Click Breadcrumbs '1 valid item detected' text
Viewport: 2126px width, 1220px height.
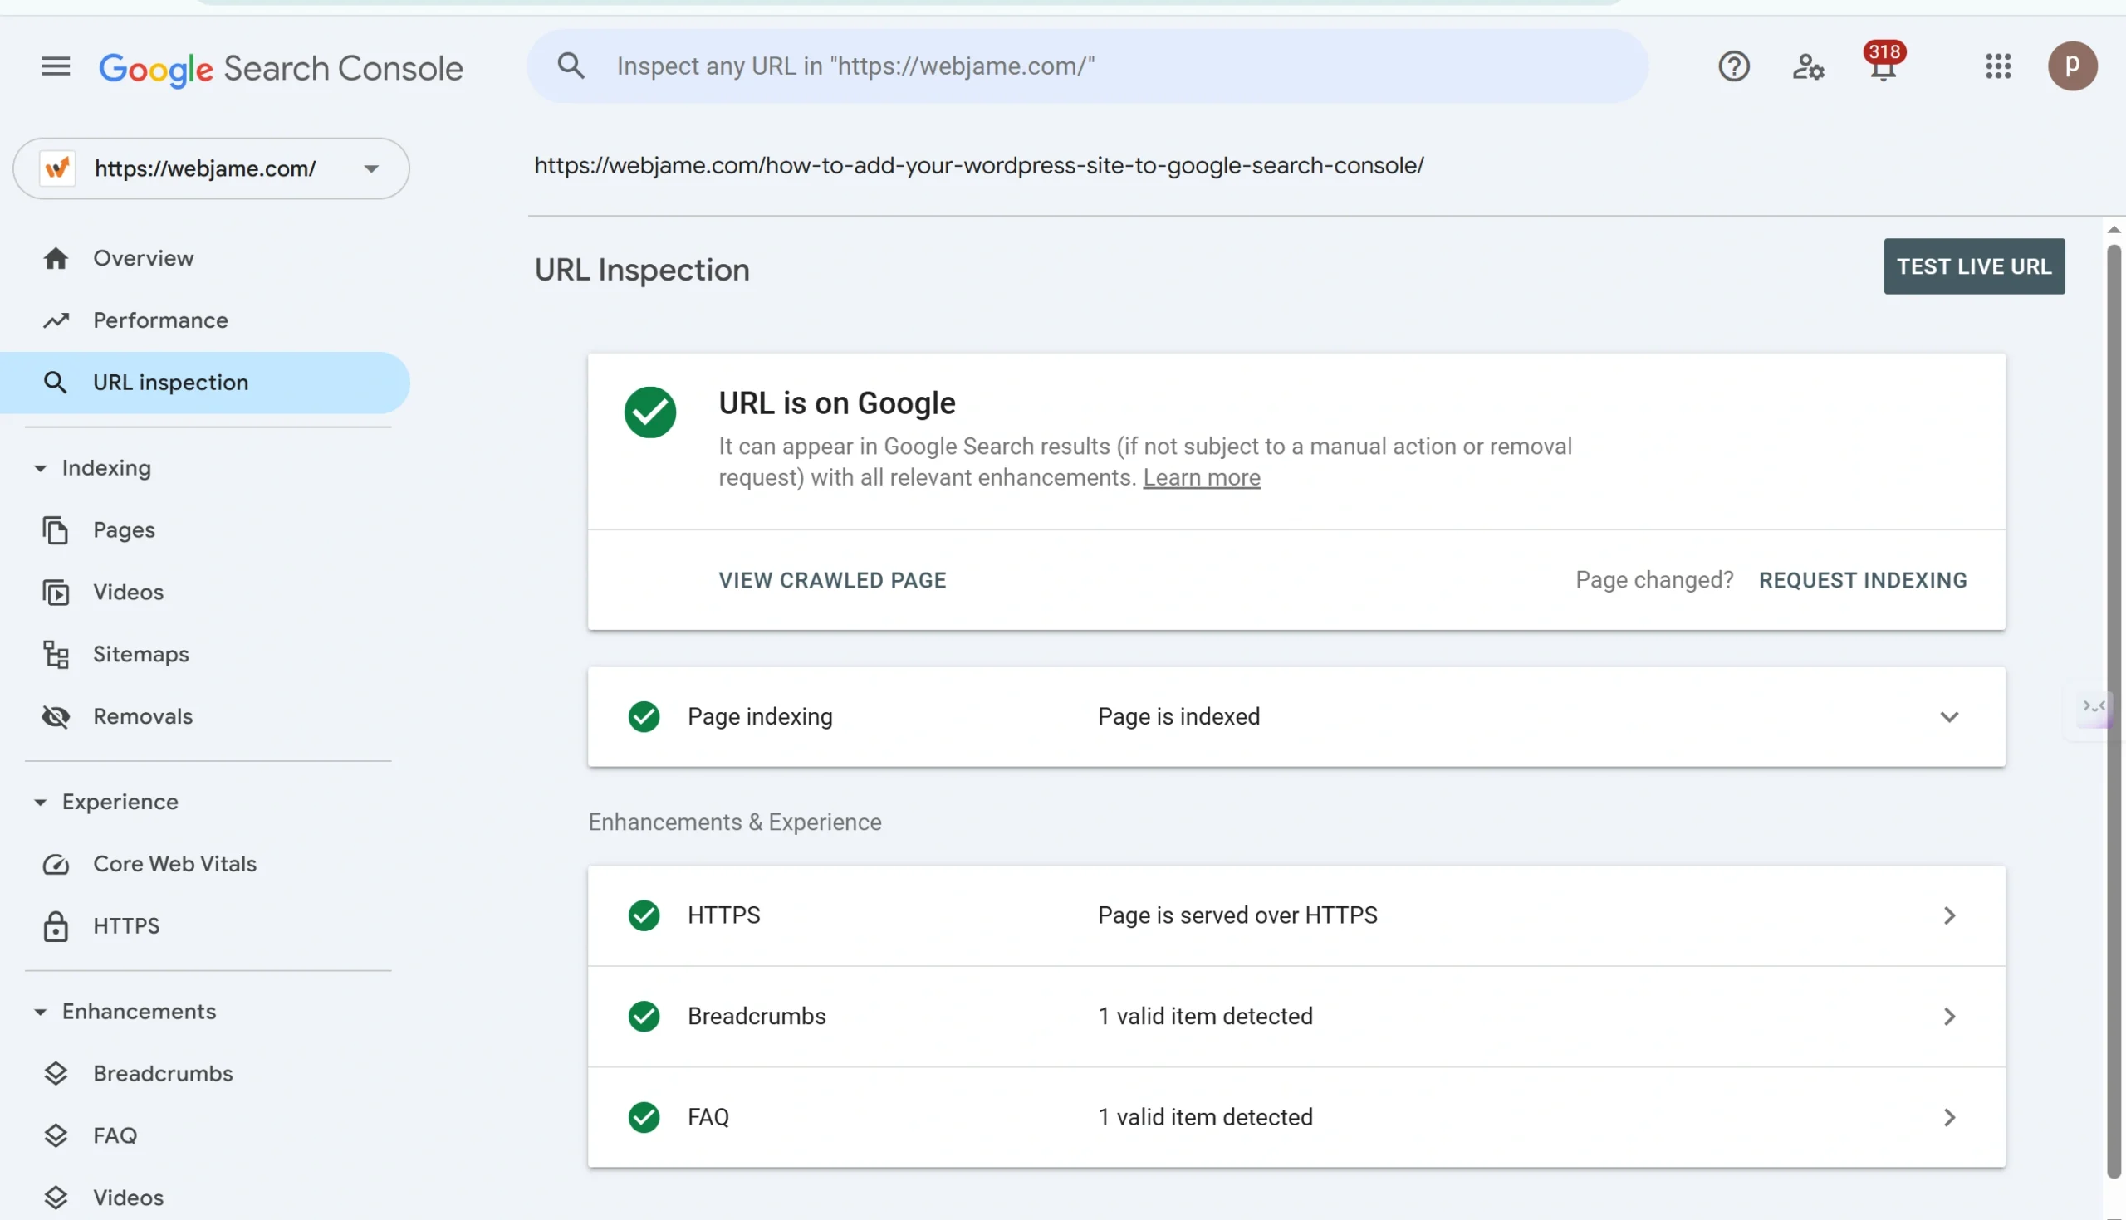coord(1206,1017)
